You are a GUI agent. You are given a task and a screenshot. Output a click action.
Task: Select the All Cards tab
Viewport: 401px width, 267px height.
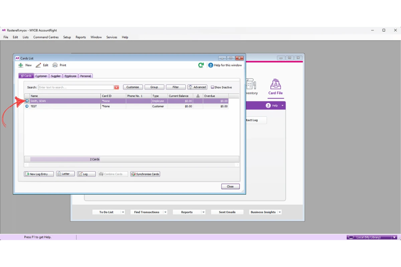pyautogui.click(x=26, y=76)
